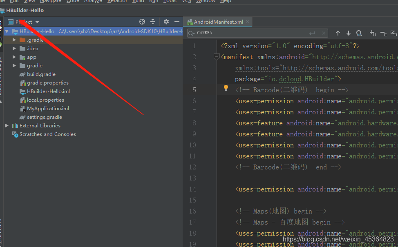Image resolution: width=398 pixels, height=247 pixels.
Task: Hide the Project panel with the minus icon
Action: (x=177, y=22)
